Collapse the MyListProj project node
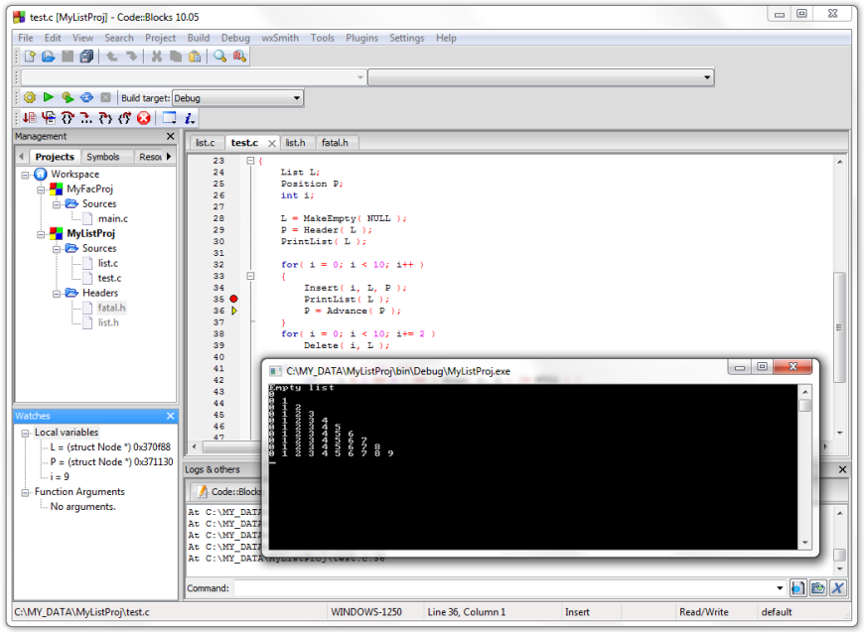 point(41,234)
